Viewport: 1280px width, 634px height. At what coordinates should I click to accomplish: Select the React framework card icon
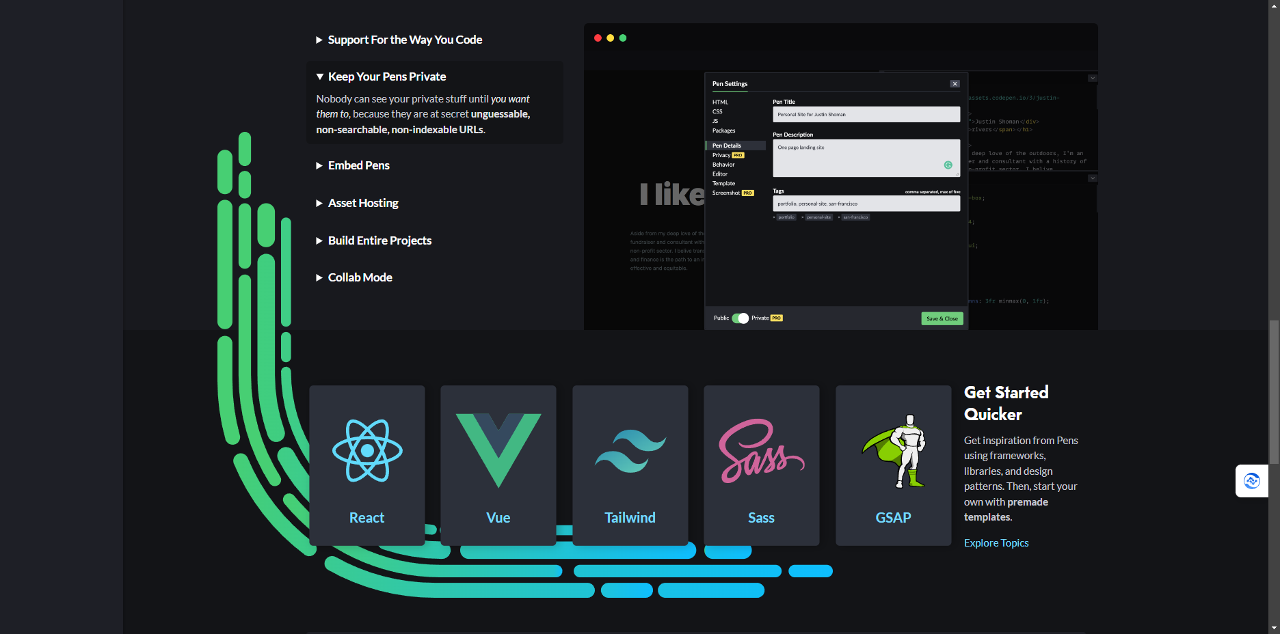click(367, 450)
